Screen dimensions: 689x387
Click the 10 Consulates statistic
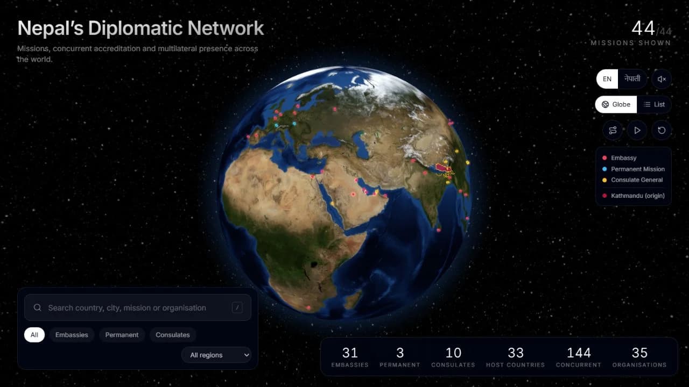coord(453,357)
